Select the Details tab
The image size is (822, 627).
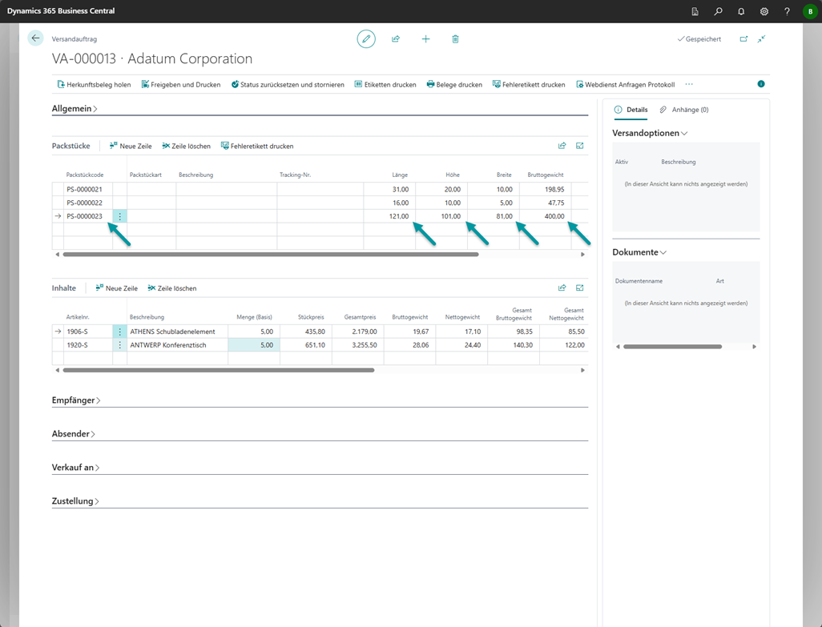pos(631,110)
